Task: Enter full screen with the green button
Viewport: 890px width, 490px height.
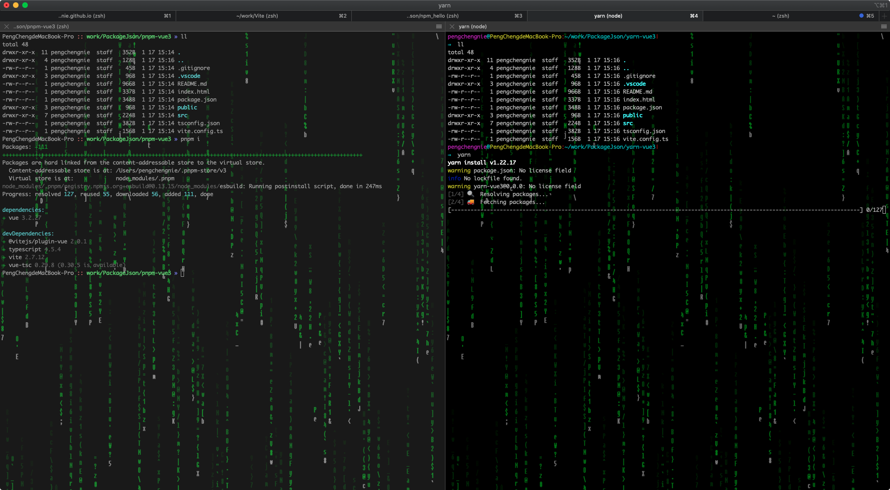Action: click(25, 5)
